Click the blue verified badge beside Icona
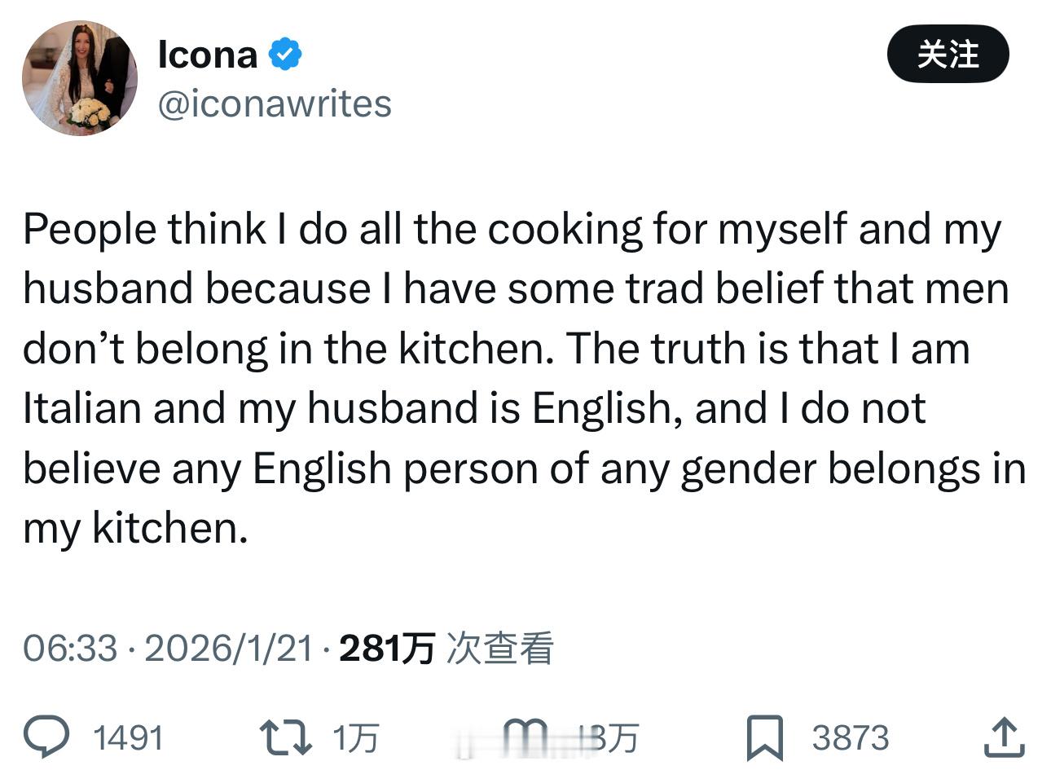1051x770 pixels. 285,55
